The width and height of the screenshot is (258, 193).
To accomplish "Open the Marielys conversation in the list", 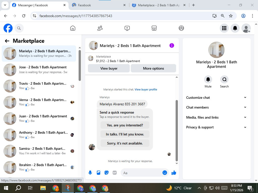I will pos(39,54).
